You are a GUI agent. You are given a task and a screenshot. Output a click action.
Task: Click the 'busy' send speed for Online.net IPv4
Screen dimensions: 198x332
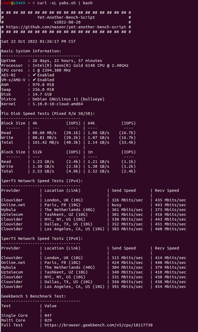[116, 205]
